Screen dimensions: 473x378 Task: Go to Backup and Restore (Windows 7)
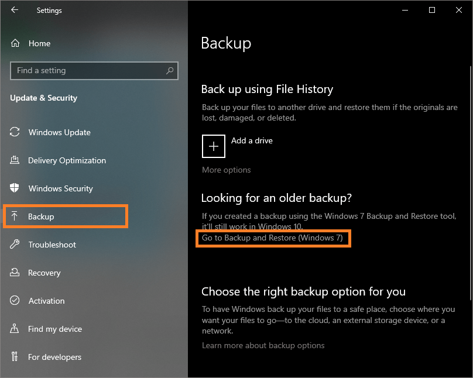(x=272, y=238)
